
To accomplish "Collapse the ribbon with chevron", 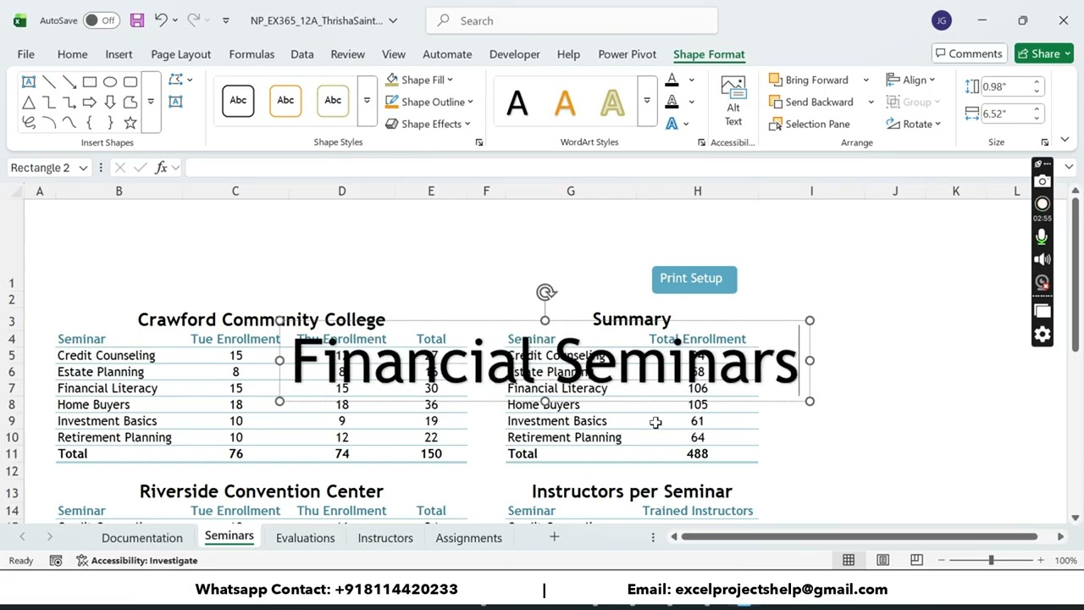I will 1065,140.
